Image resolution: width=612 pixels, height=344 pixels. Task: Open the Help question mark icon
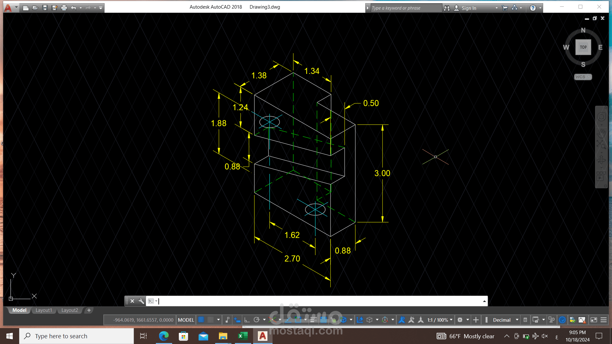(x=533, y=8)
